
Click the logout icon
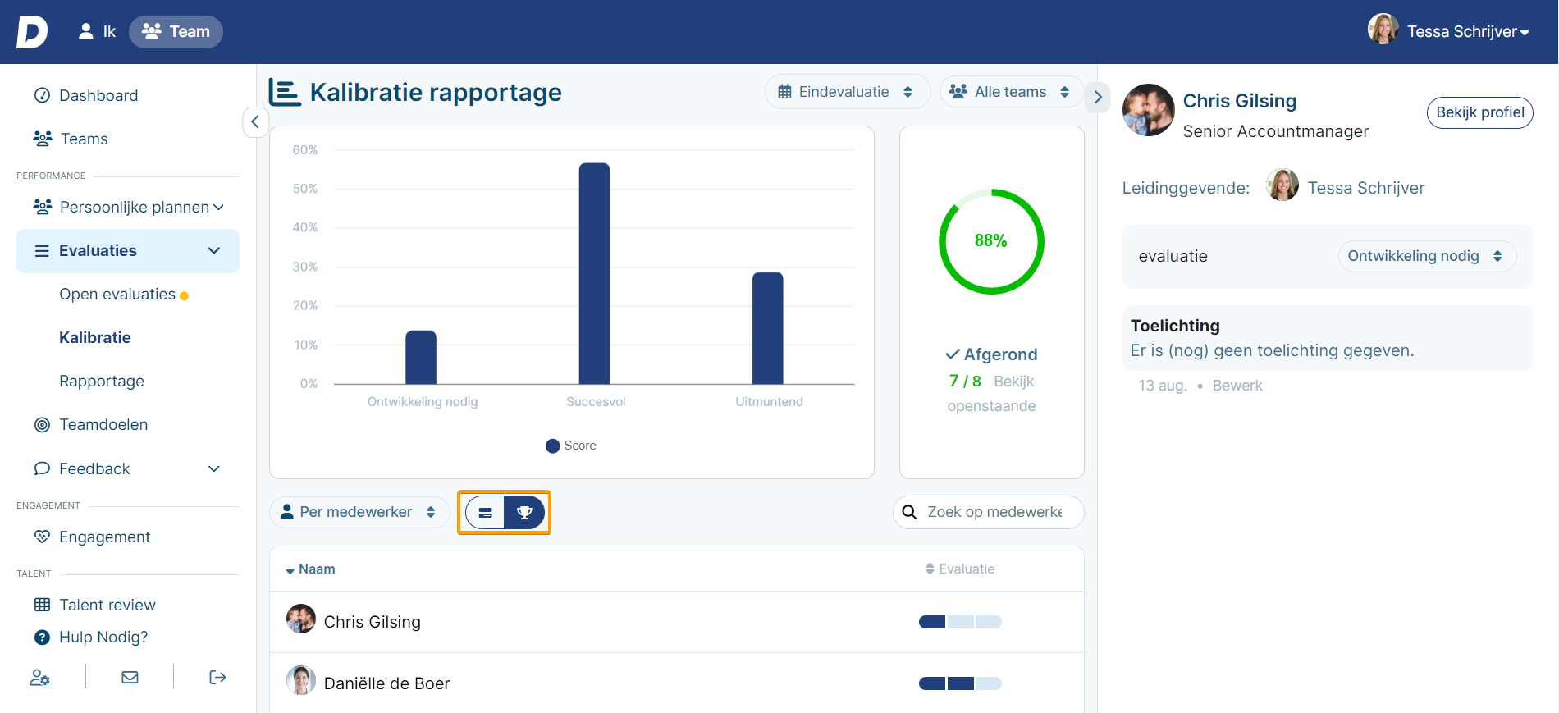(x=217, y=677)
